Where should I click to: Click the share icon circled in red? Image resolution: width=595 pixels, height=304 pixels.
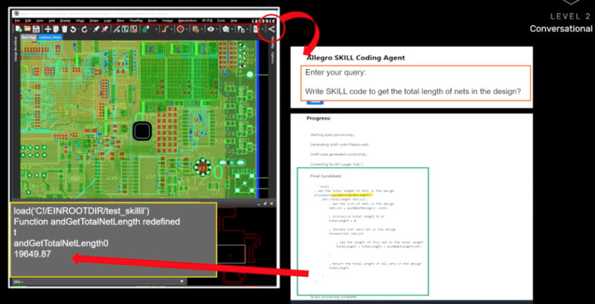(272, 28)
